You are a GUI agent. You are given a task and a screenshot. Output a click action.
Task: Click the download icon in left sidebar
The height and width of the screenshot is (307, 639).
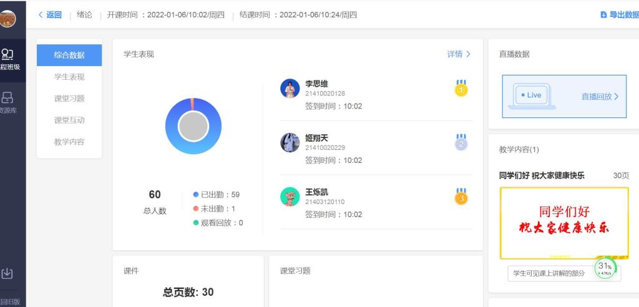point(7,273)
